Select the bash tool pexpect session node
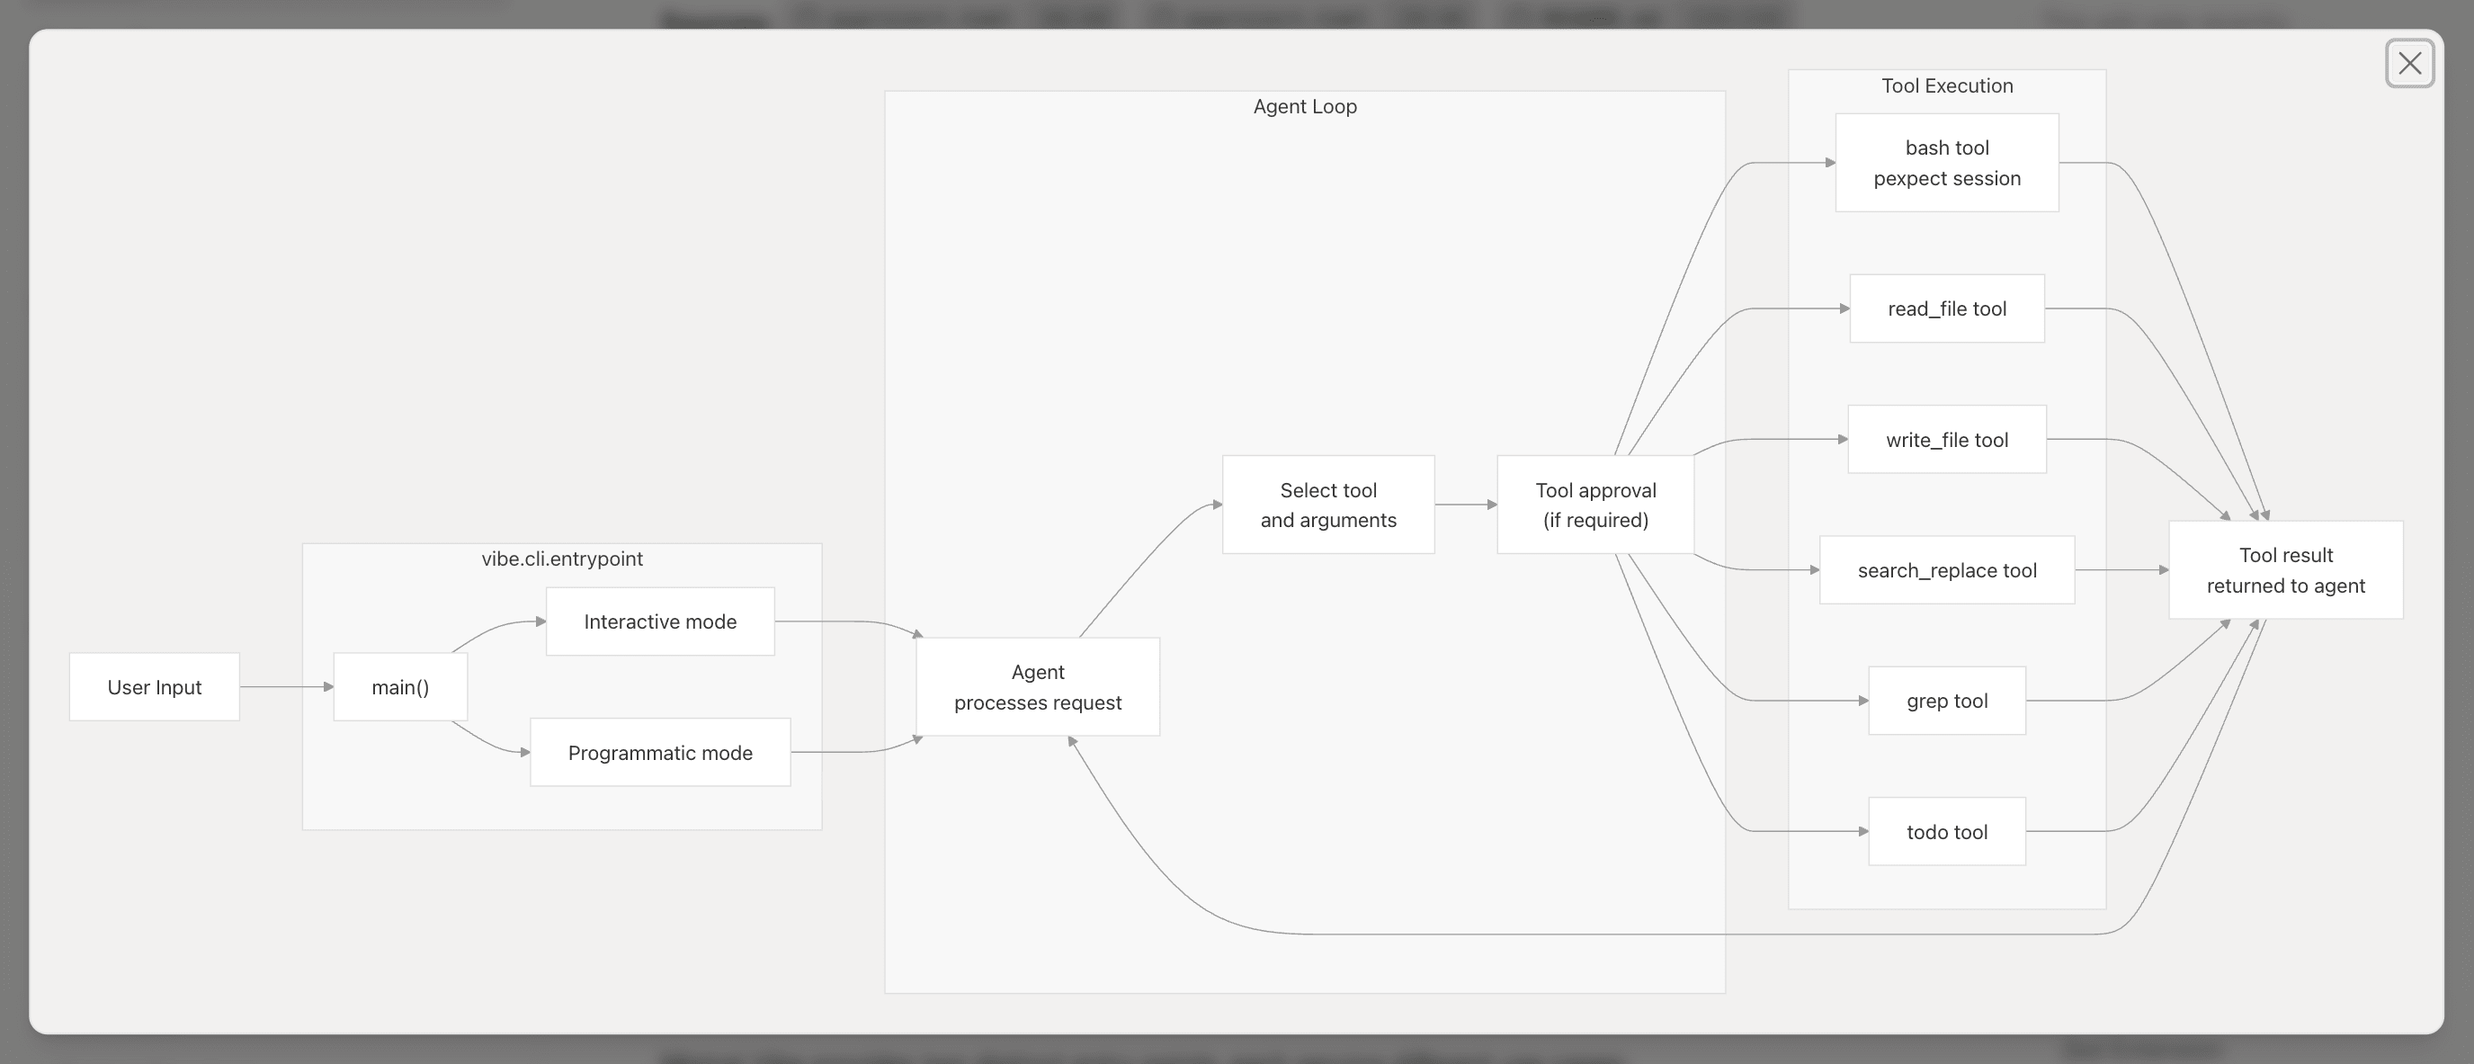2474x1064 pixels. tap(1946, 162)
